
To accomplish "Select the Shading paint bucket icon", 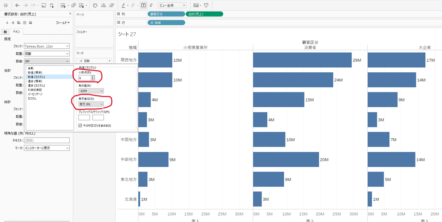I will [19, 23].
